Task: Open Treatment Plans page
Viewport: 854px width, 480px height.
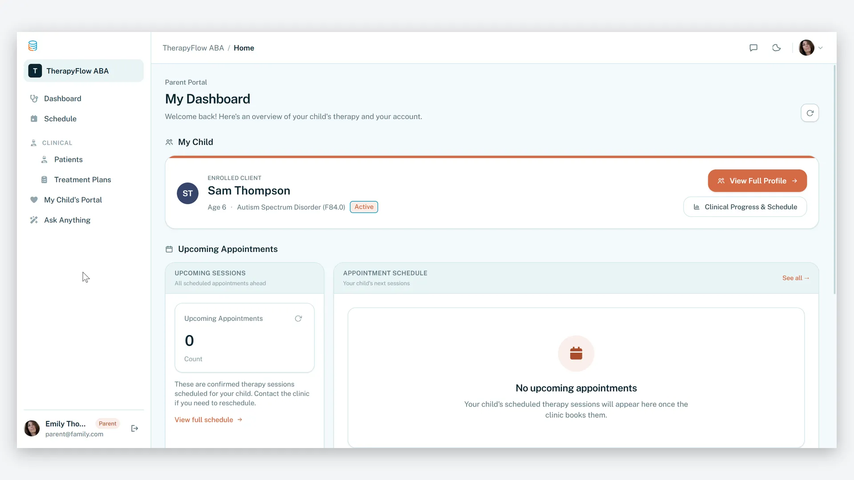Action: pos(84,180)
